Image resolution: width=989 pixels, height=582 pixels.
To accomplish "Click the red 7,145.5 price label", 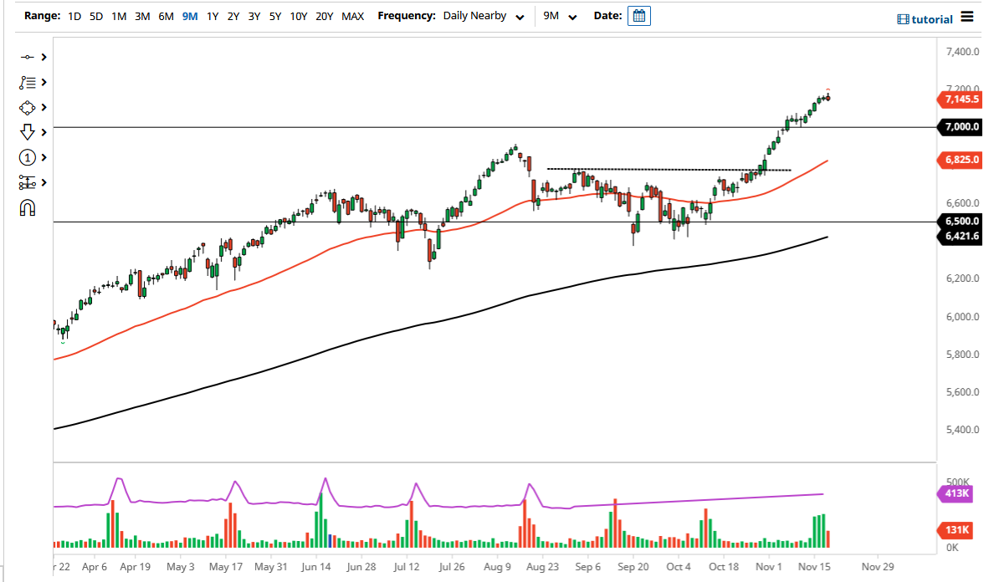I will (x=959, y=100).
